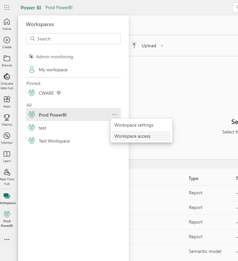Screen dimensions: 238x261
Task: Click the Power BI header link
Action: (x=31, y=7)
